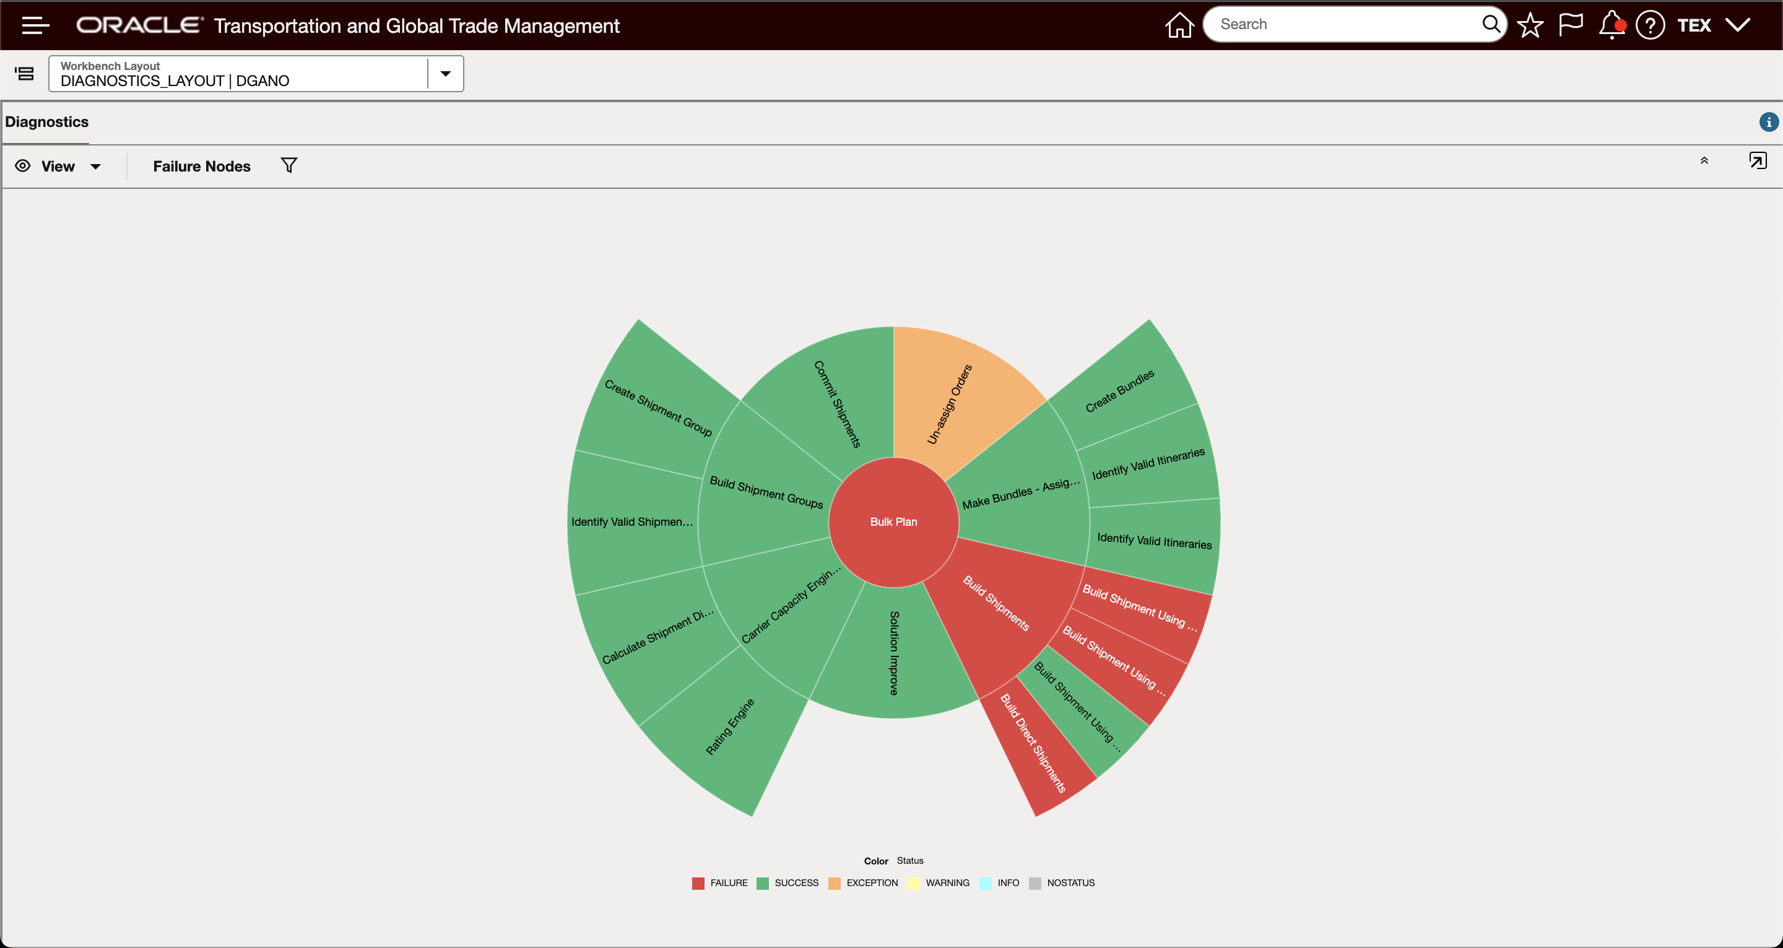Go to the Home page icon
Image resolution: width=1783 pixels, height=948 pixels.
pyautogui.click(x=1179, y=25)
